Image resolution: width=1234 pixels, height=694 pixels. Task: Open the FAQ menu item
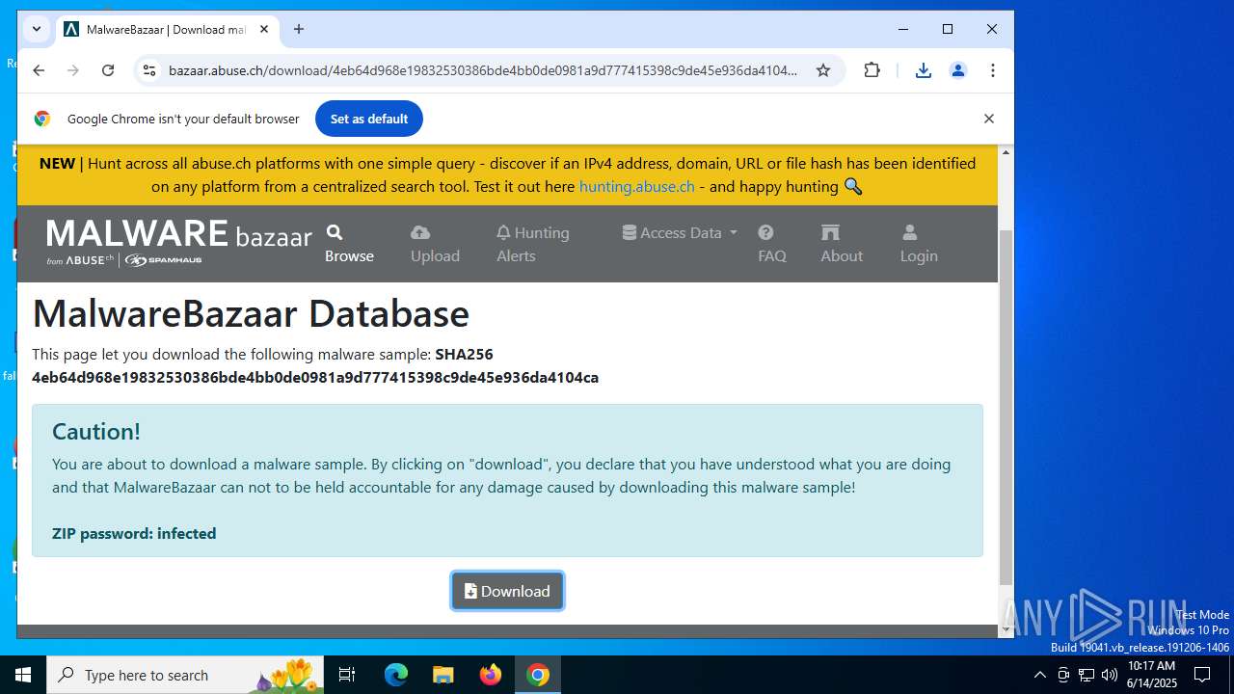tap(772, 244)
